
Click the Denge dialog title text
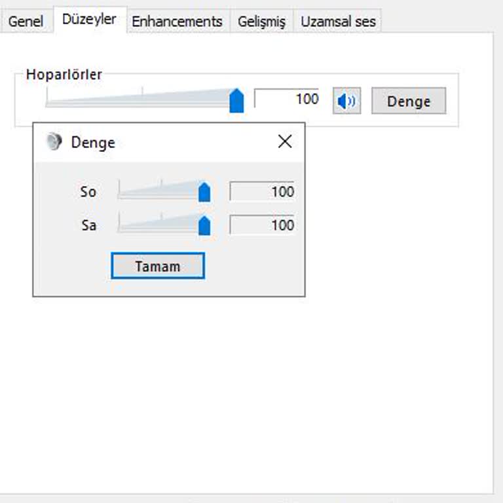[93, 142]
